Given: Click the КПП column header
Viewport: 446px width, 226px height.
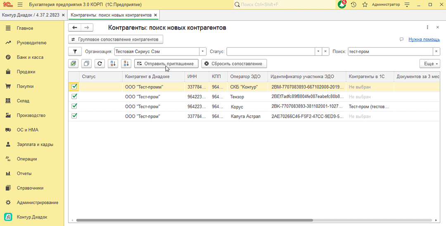Looking at the screenshot, I should click(218, 77).
